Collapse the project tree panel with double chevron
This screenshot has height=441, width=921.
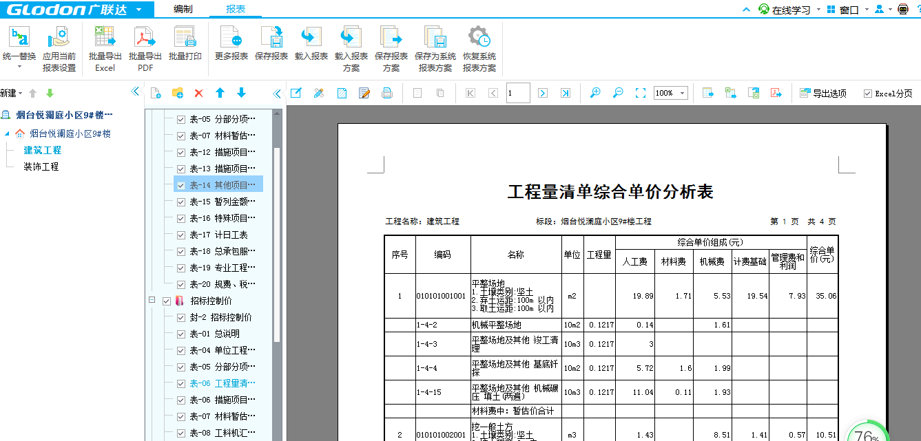[x=135, y=92]
